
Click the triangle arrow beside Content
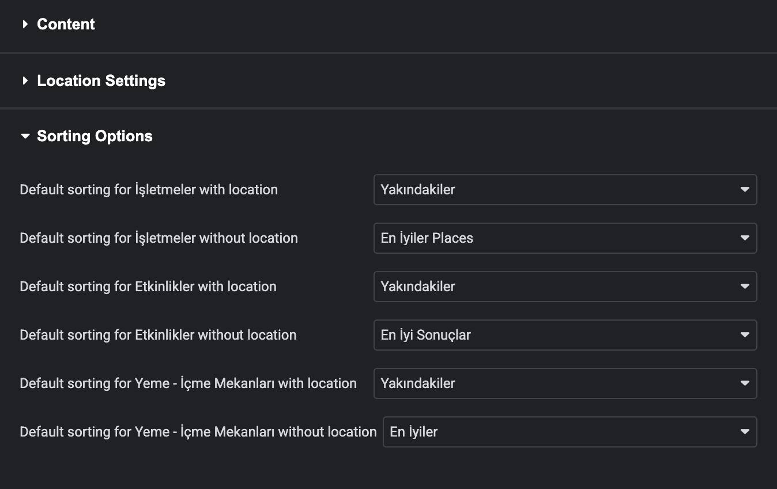click(x=25, y=24)
